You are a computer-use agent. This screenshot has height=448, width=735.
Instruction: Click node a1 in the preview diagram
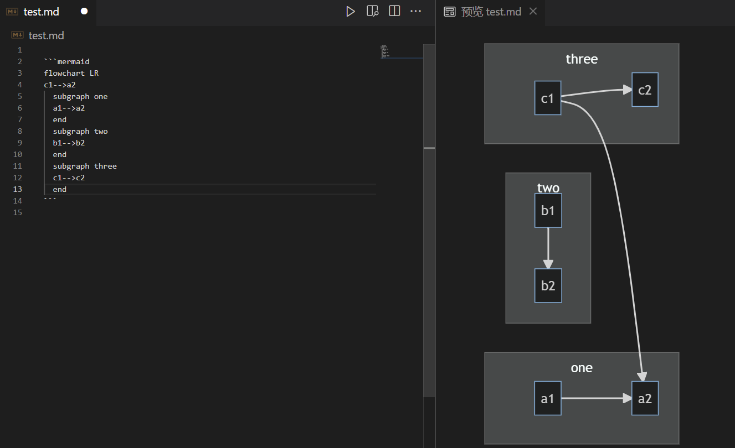(x=548, y=398)
